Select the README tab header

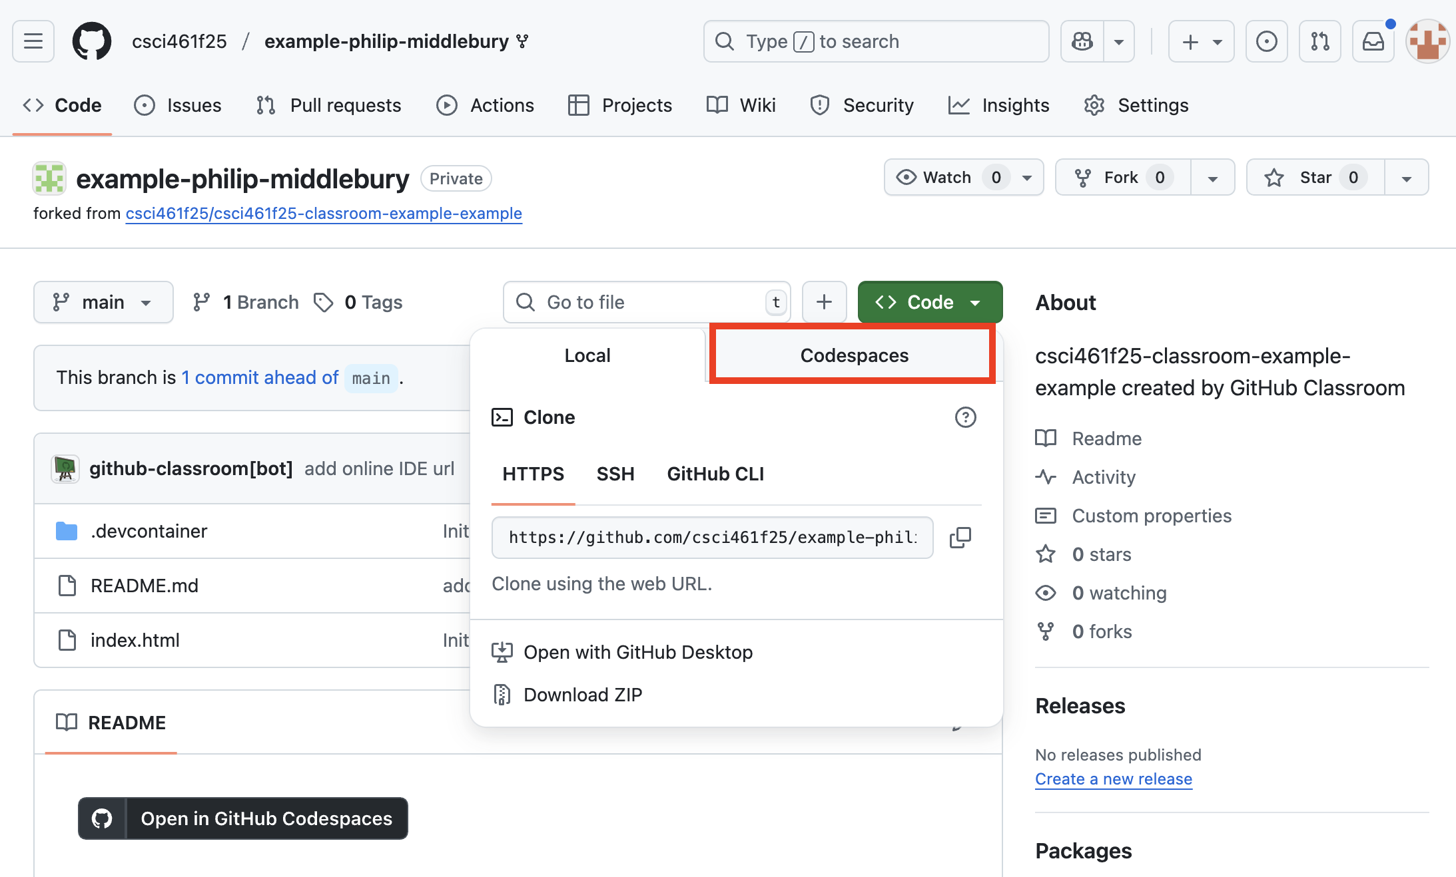click(111, 723)
